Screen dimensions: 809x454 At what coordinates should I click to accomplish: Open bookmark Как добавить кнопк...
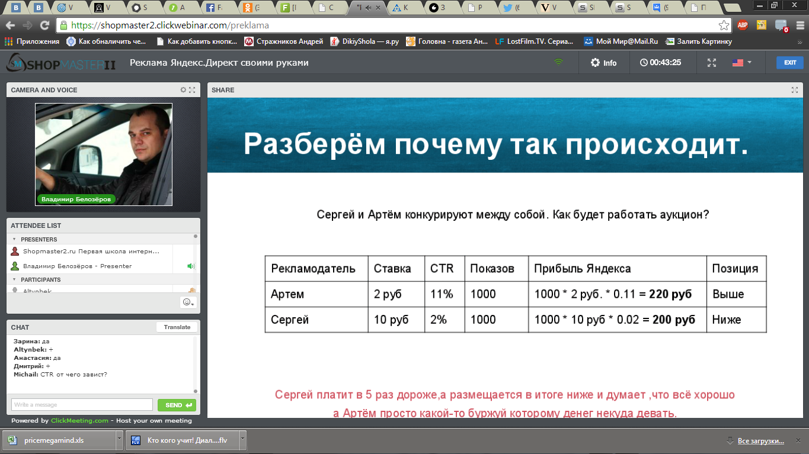pyautogui.click(x=196, y=41)
